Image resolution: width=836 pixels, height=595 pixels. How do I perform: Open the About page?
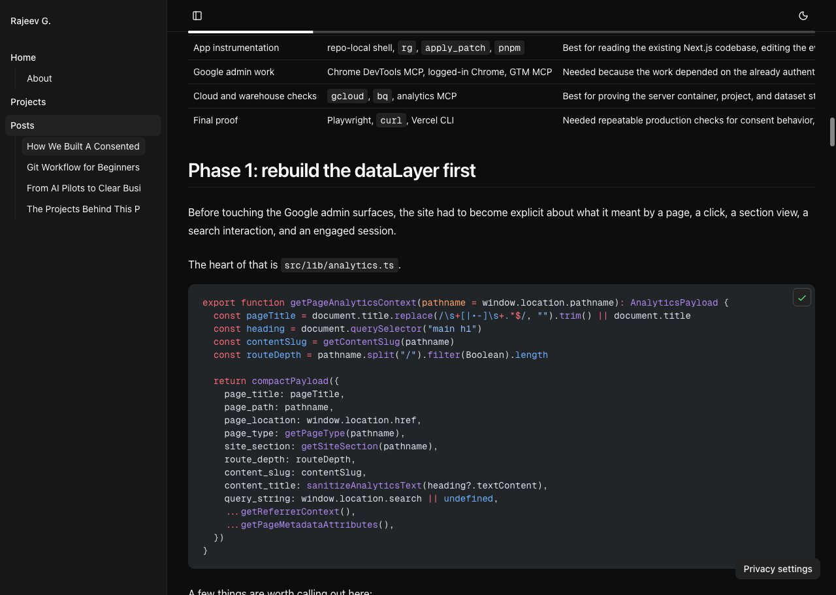click(39, 78)
